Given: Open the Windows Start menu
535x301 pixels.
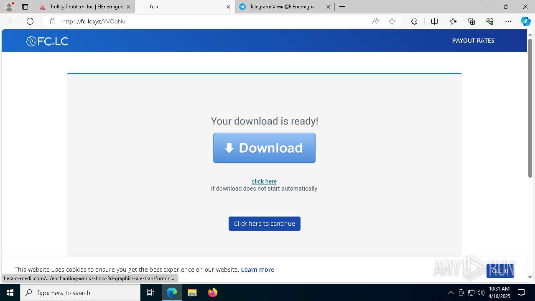Looking at the screenshot, I should (x=10, y=293).
